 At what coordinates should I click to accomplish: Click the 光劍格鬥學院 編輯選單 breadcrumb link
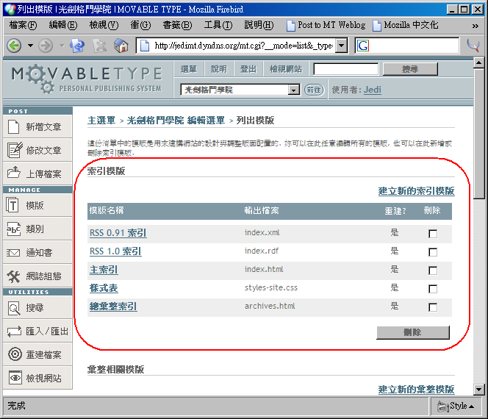click(x=176, y=121)
